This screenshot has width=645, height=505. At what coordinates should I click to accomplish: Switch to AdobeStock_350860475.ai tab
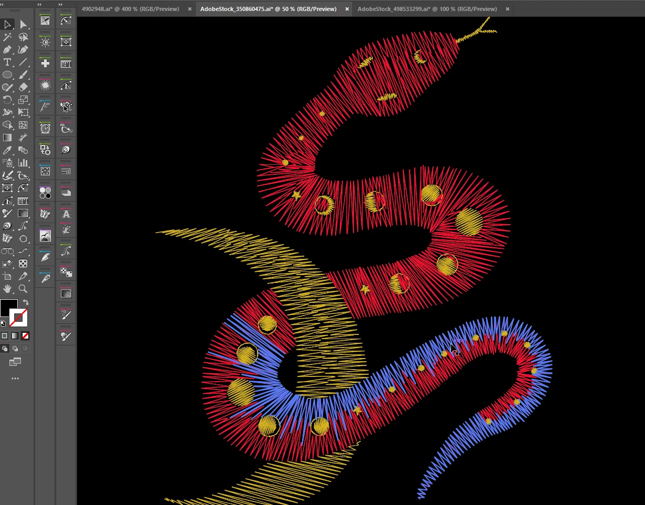pos(268,9)
